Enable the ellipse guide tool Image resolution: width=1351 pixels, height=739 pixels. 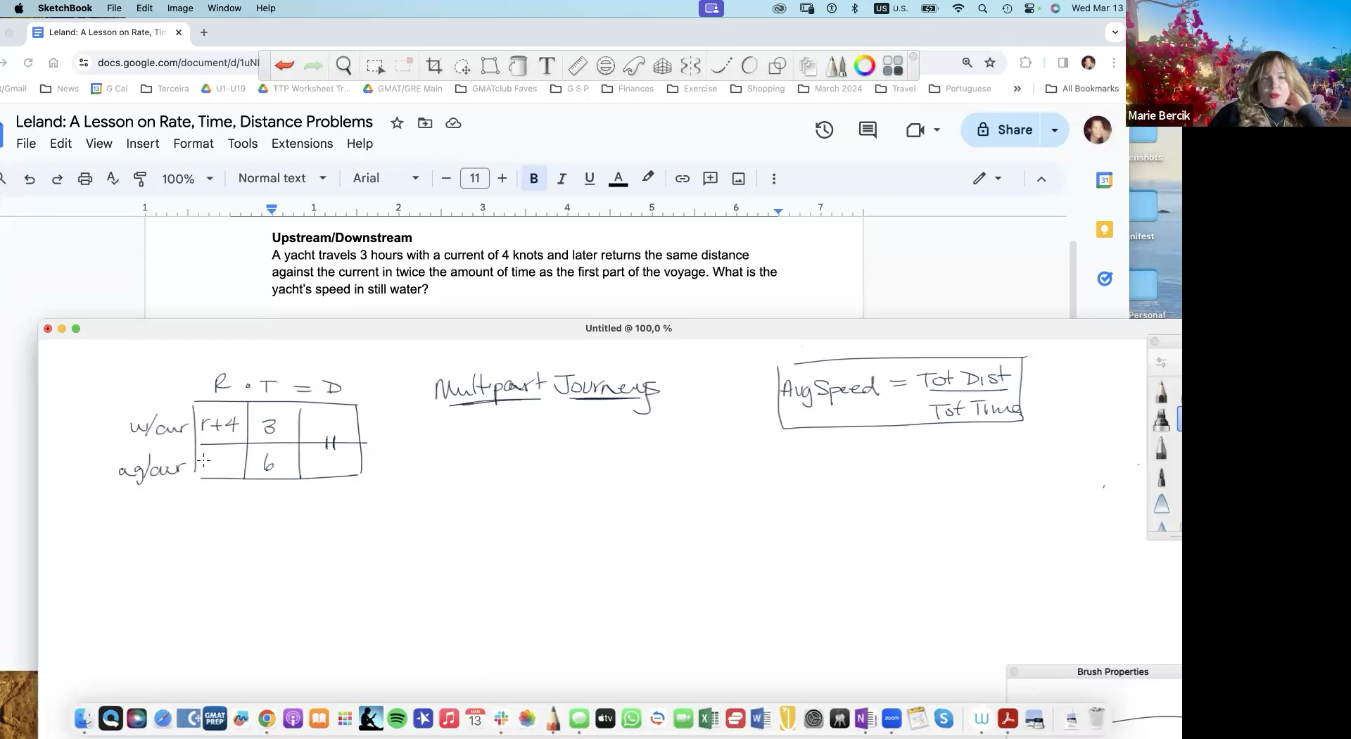605,66
